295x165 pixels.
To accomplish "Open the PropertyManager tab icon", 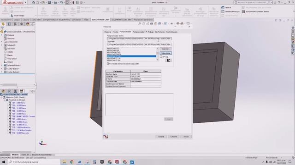I will point(9,24).
